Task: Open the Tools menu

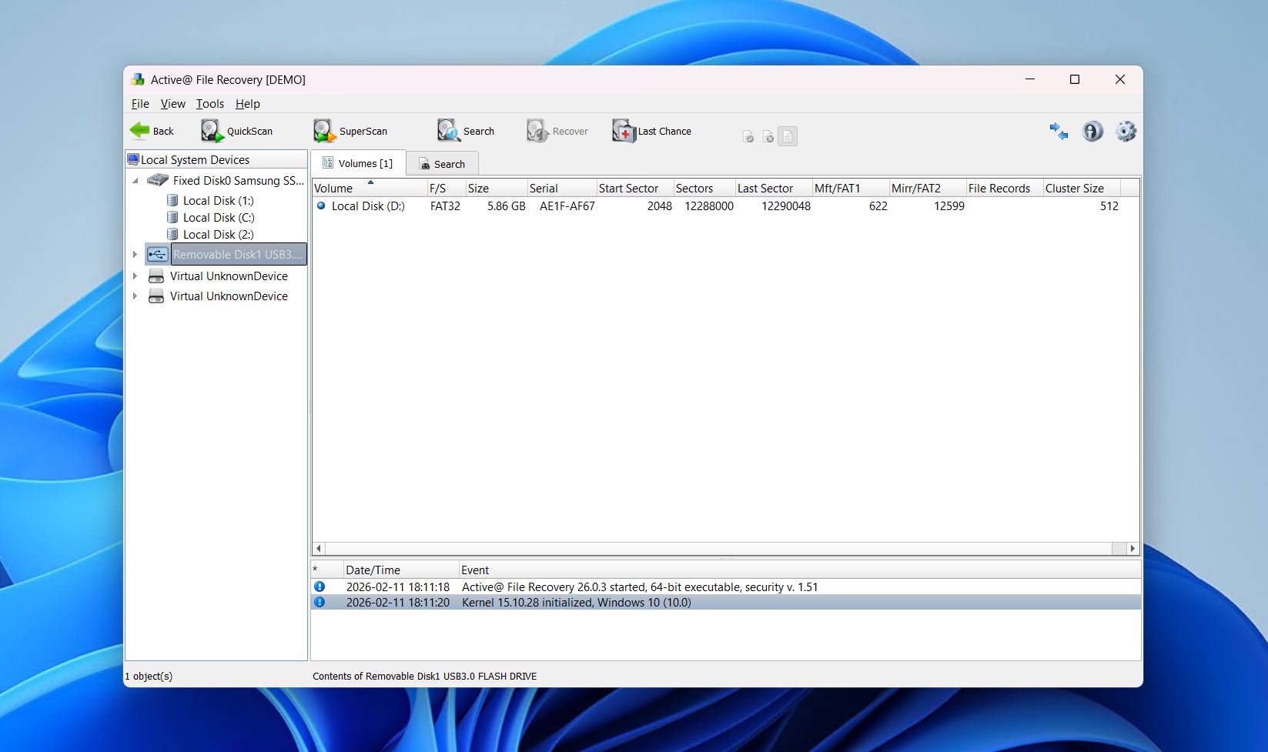Action: pyautogui.click(x=209, y=103)
